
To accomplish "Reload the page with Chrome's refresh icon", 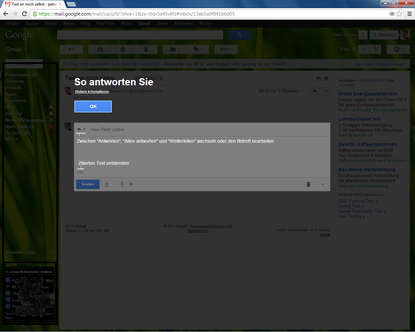I will point(24,14).
